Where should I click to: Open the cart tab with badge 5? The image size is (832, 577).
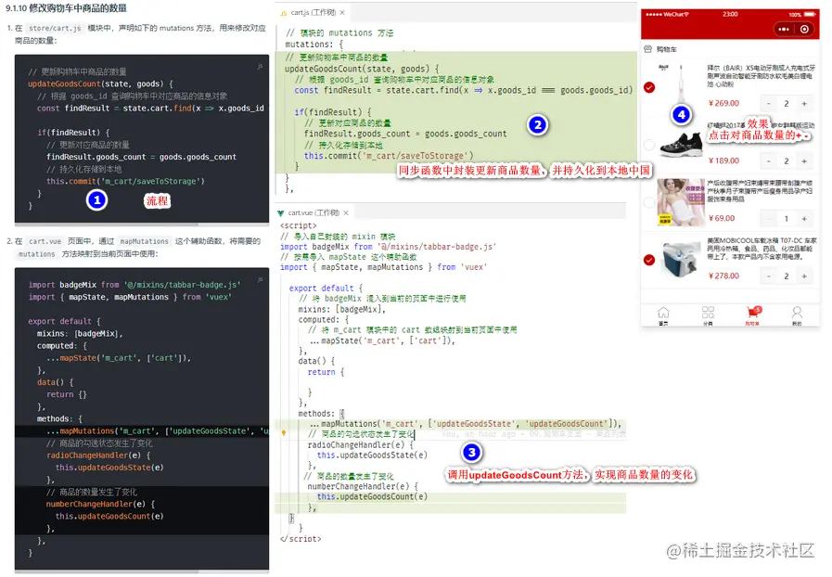coord(753,312)
